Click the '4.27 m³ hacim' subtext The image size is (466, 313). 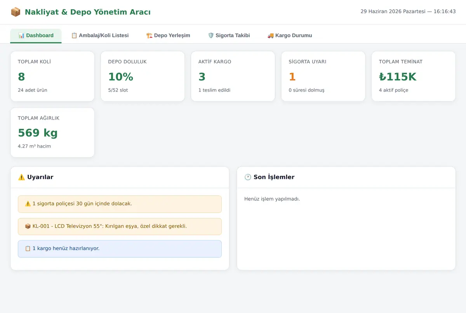[34, 146]
